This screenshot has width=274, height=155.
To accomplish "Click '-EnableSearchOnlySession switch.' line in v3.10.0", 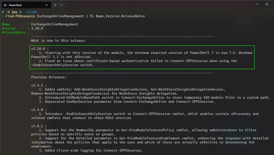I will click(x=62, y=65).
